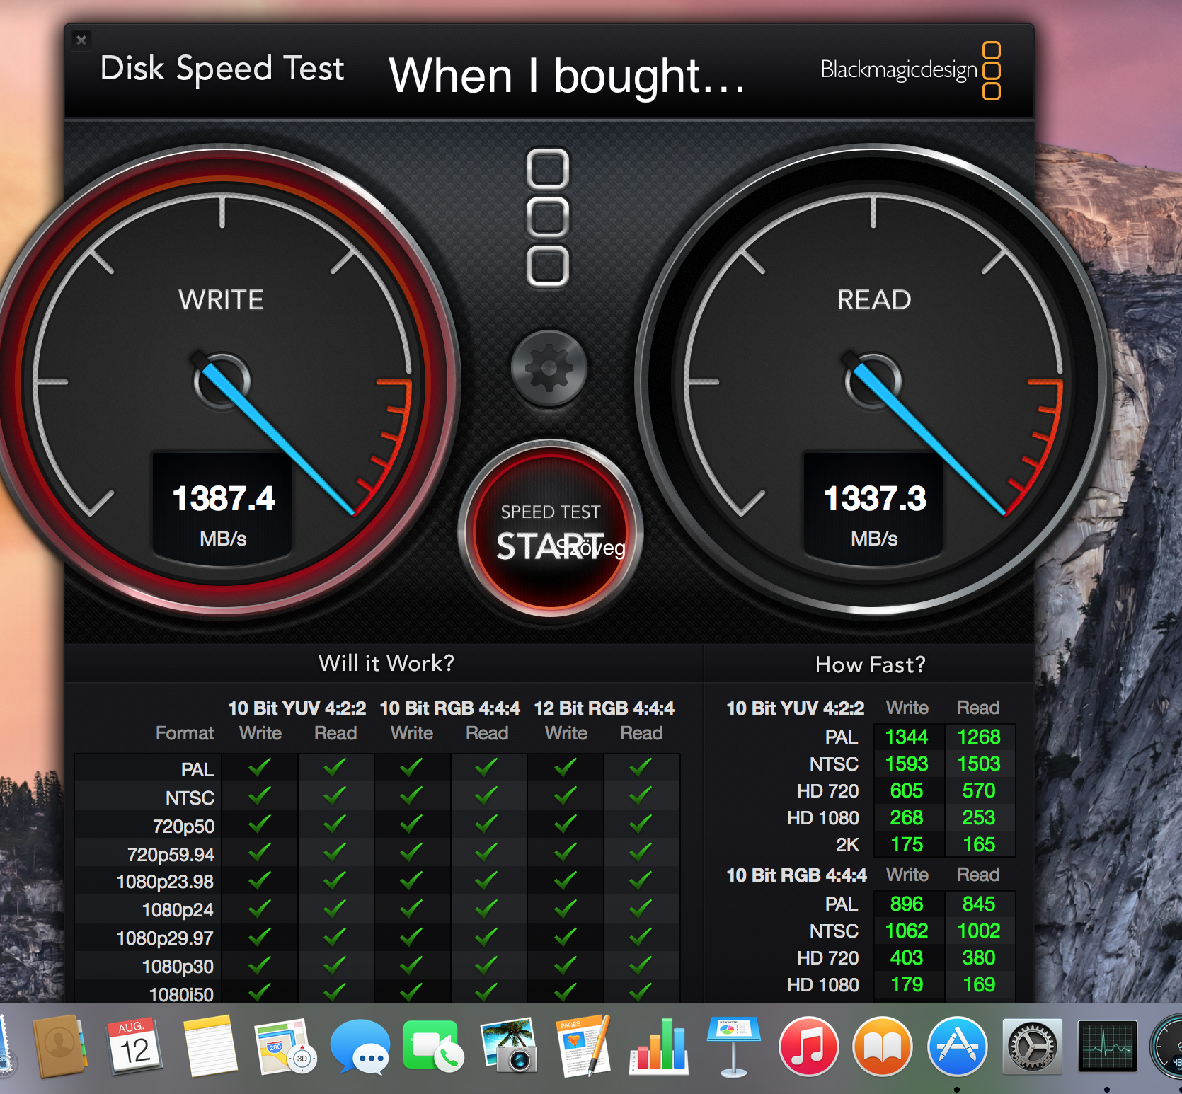1182x1094 pixels.
Task: Select the 1080p29.97 format row label
Action: click(x=165, y=938)
